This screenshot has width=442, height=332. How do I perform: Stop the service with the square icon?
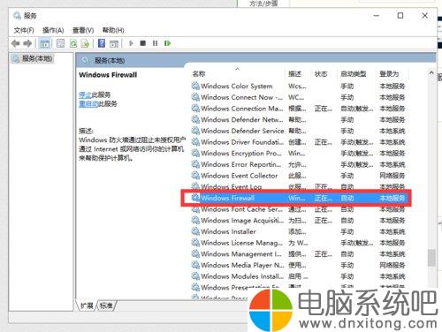pyautogui.click(x=143, y=43)
